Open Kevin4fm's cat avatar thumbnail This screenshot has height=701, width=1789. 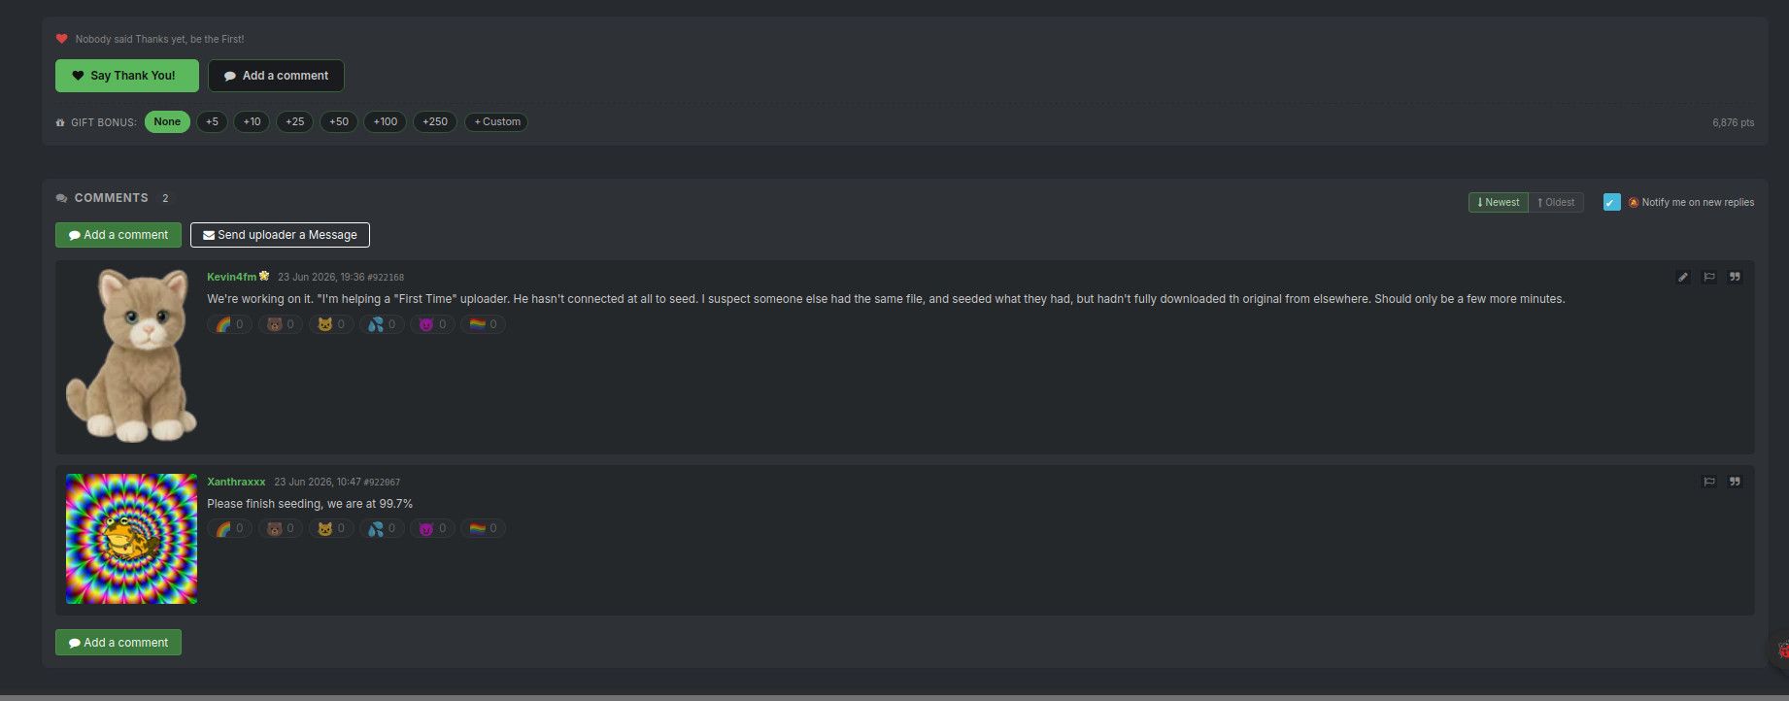131,355
